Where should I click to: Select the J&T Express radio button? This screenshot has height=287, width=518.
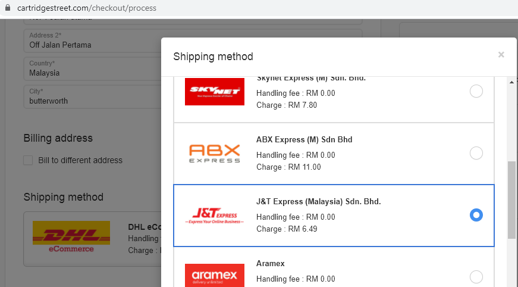pyautogui.click(x=476, y=215)
